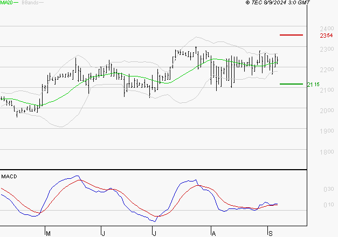Click the 2200 price axis label
This screenshot has height=237, width=338.
327,69
